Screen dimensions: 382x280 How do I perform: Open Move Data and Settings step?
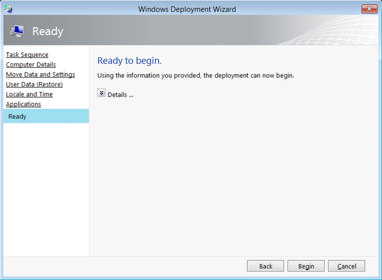[x=40, y=74]
